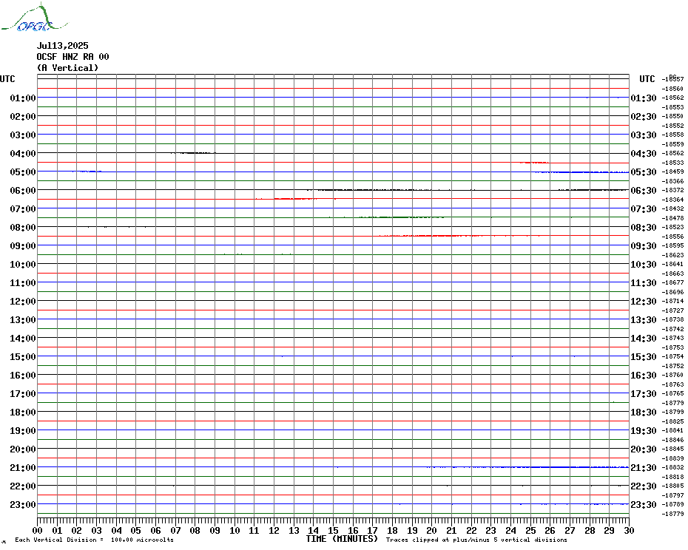This screenshot has width=688, height=550.
Task: Click the noisy green trace below 07:00
Action: [x=402, y=217]
